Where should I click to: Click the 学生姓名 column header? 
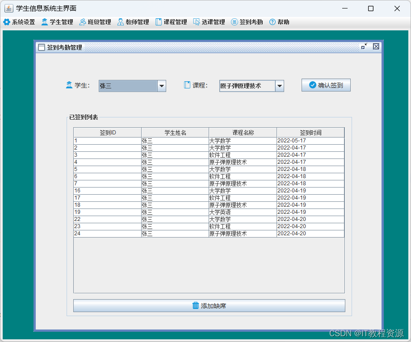(175, 133)
